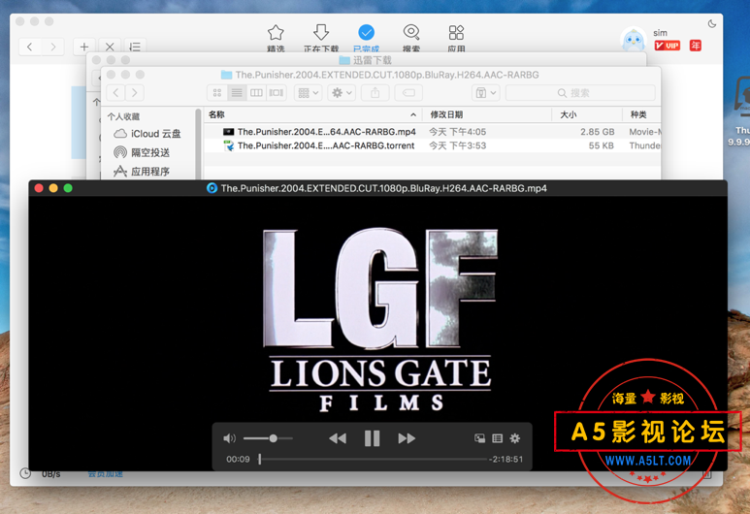Open 正在下载 downloading tab in Thunder

click(x=321, y=38)
